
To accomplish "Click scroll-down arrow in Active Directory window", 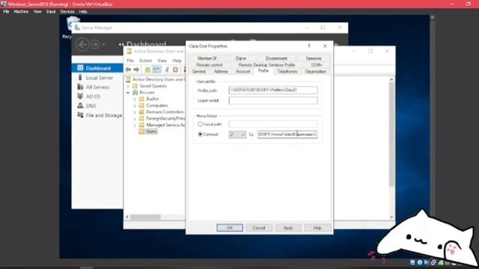I will [x=391, y=217].
